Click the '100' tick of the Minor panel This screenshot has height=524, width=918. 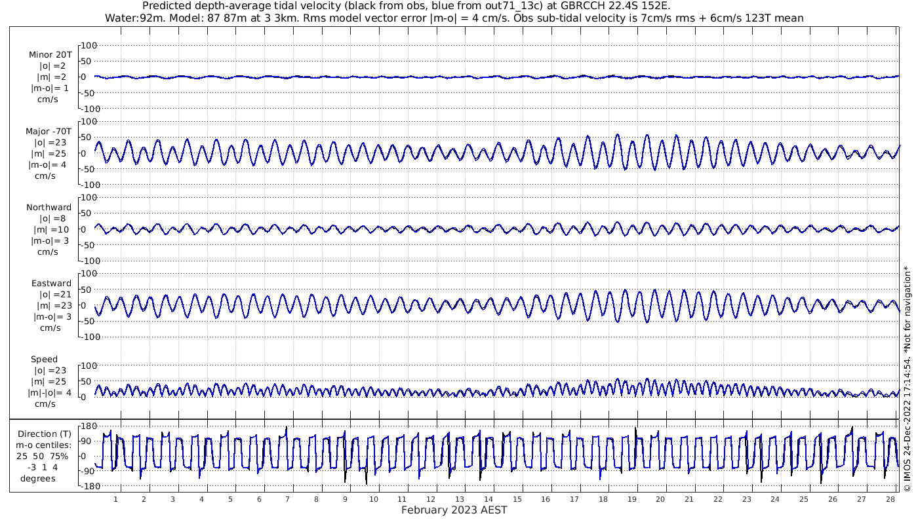pos(89,45)
